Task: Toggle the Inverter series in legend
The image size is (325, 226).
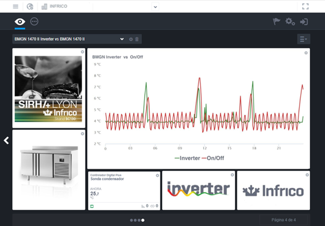Action: [x=188, y=158]
